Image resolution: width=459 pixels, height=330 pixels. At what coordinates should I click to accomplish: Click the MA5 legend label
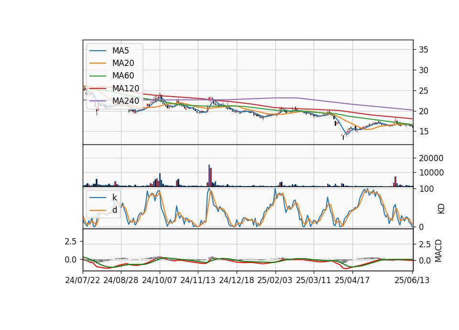[120, 51]
